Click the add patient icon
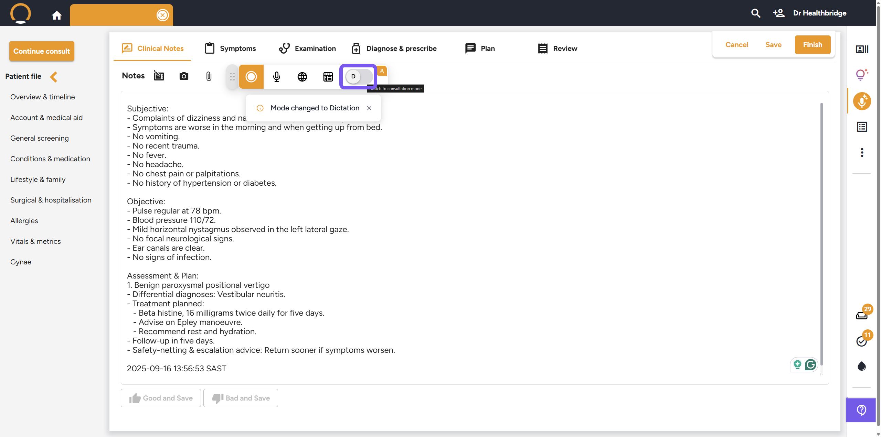The width and height of the screenshot is (881, 437). [x=778, y=13]
